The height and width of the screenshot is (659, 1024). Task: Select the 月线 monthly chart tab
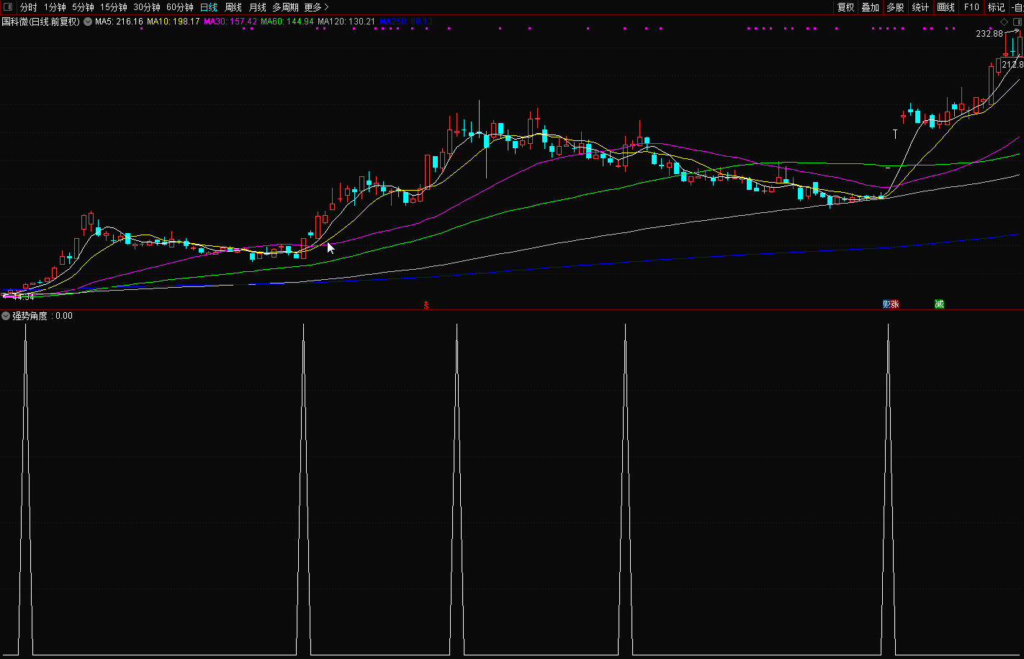pos(258,7)
